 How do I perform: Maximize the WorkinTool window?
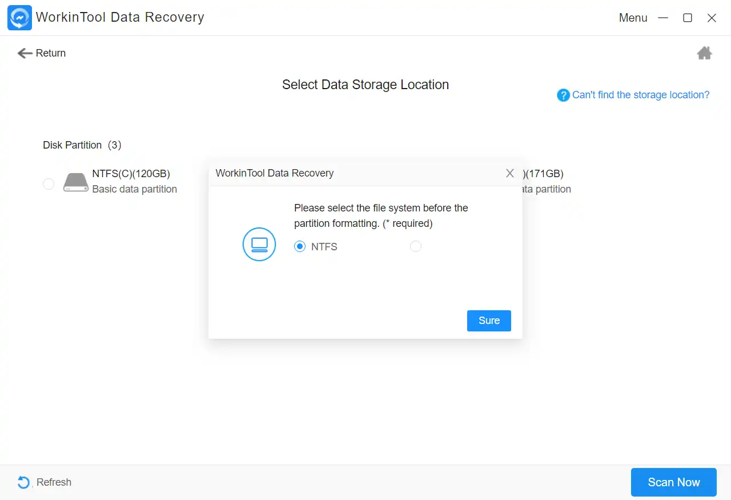tap(688, 18)
